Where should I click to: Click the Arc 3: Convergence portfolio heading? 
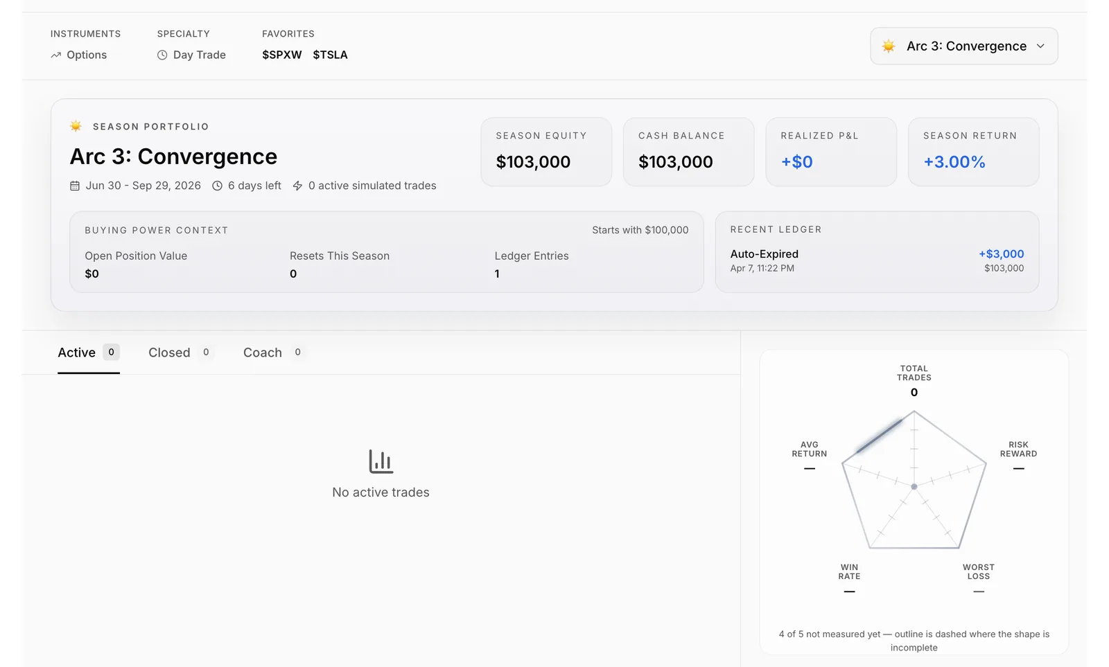coord(173,157)
